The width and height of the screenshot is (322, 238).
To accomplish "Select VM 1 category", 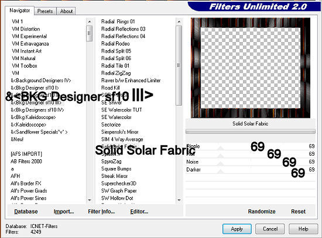I will pos(17,22).
